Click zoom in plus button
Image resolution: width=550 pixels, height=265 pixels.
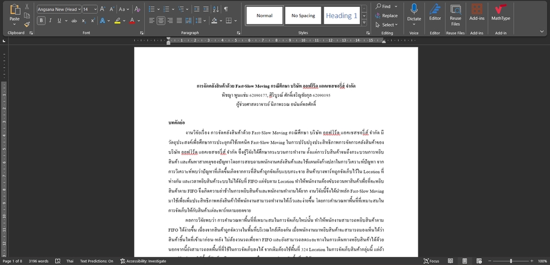[532, 261]
